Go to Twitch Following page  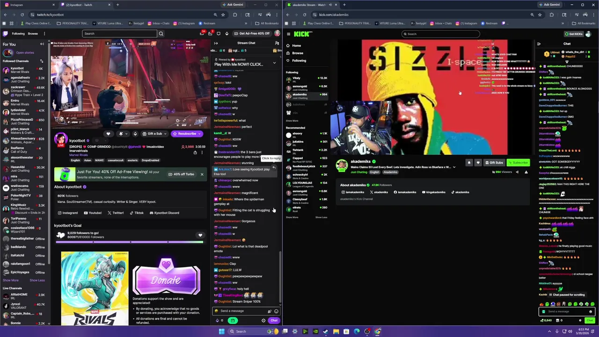18,33
